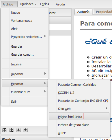Choose Fichero de texto plano
The height and width of the screenshot is (140, 112).
79,125
